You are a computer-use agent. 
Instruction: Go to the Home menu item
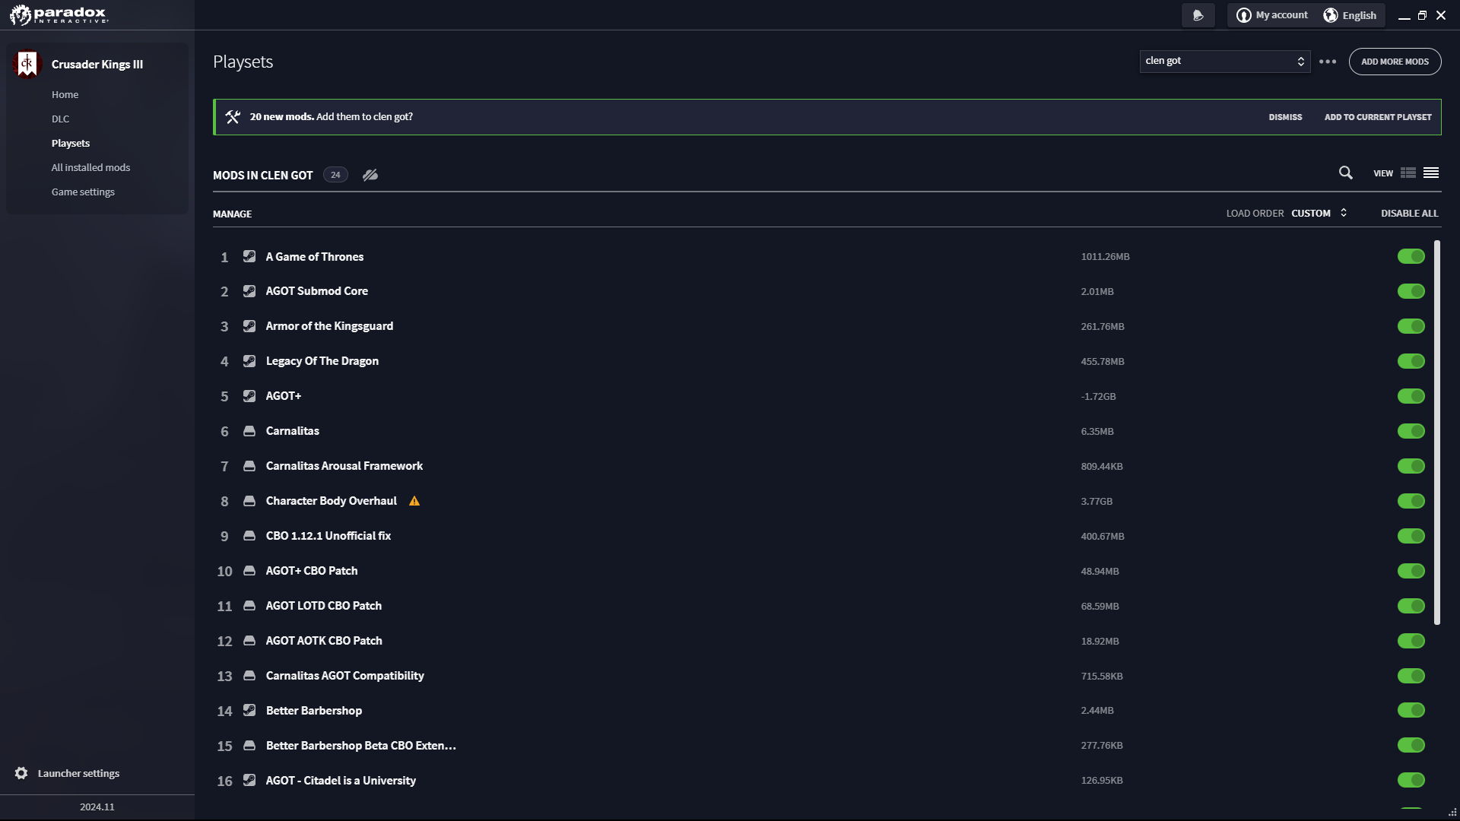(65, 95)
